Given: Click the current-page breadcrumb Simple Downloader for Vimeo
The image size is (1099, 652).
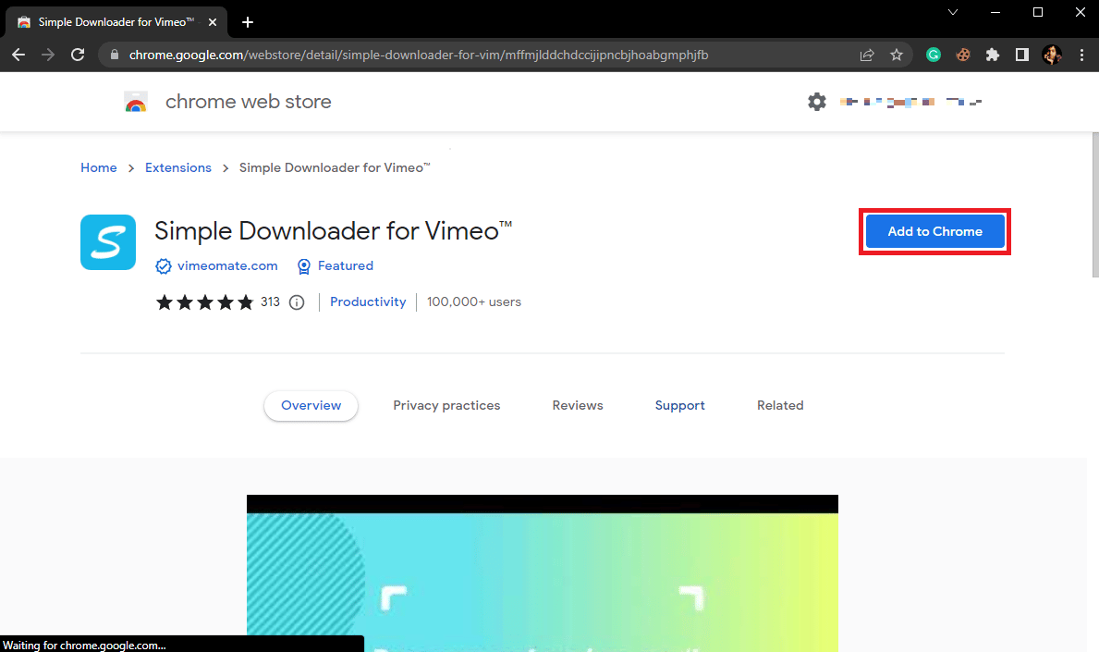Looking at the screenshot, I should pyautogui.click(x=335, y=167).
